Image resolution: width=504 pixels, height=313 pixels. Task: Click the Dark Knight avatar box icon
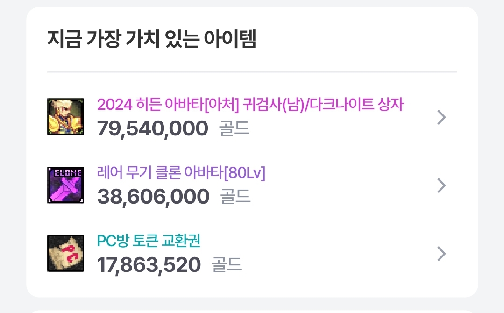pos(65,117)
